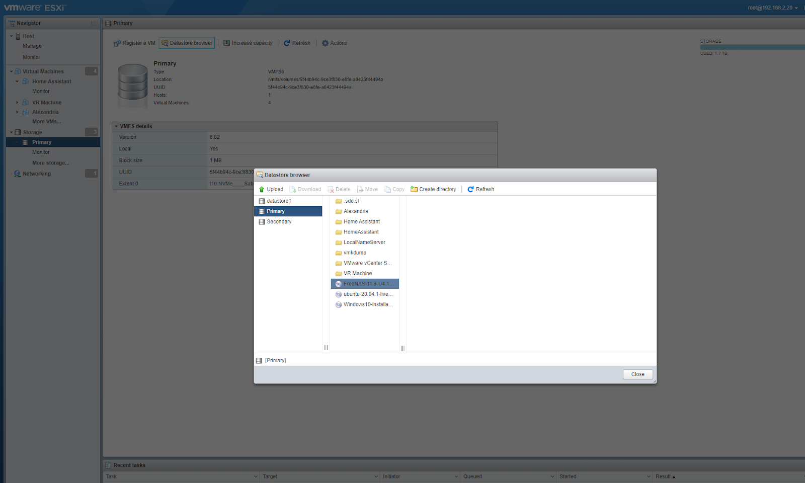Select the Secondary datastore icon in the dialog

pos(262,222)
